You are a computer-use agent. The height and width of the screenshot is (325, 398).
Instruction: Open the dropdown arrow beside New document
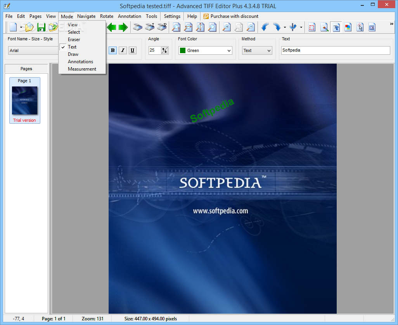21,27
